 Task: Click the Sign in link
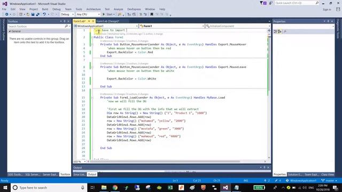pyautogui.click(x=327, y=10)
